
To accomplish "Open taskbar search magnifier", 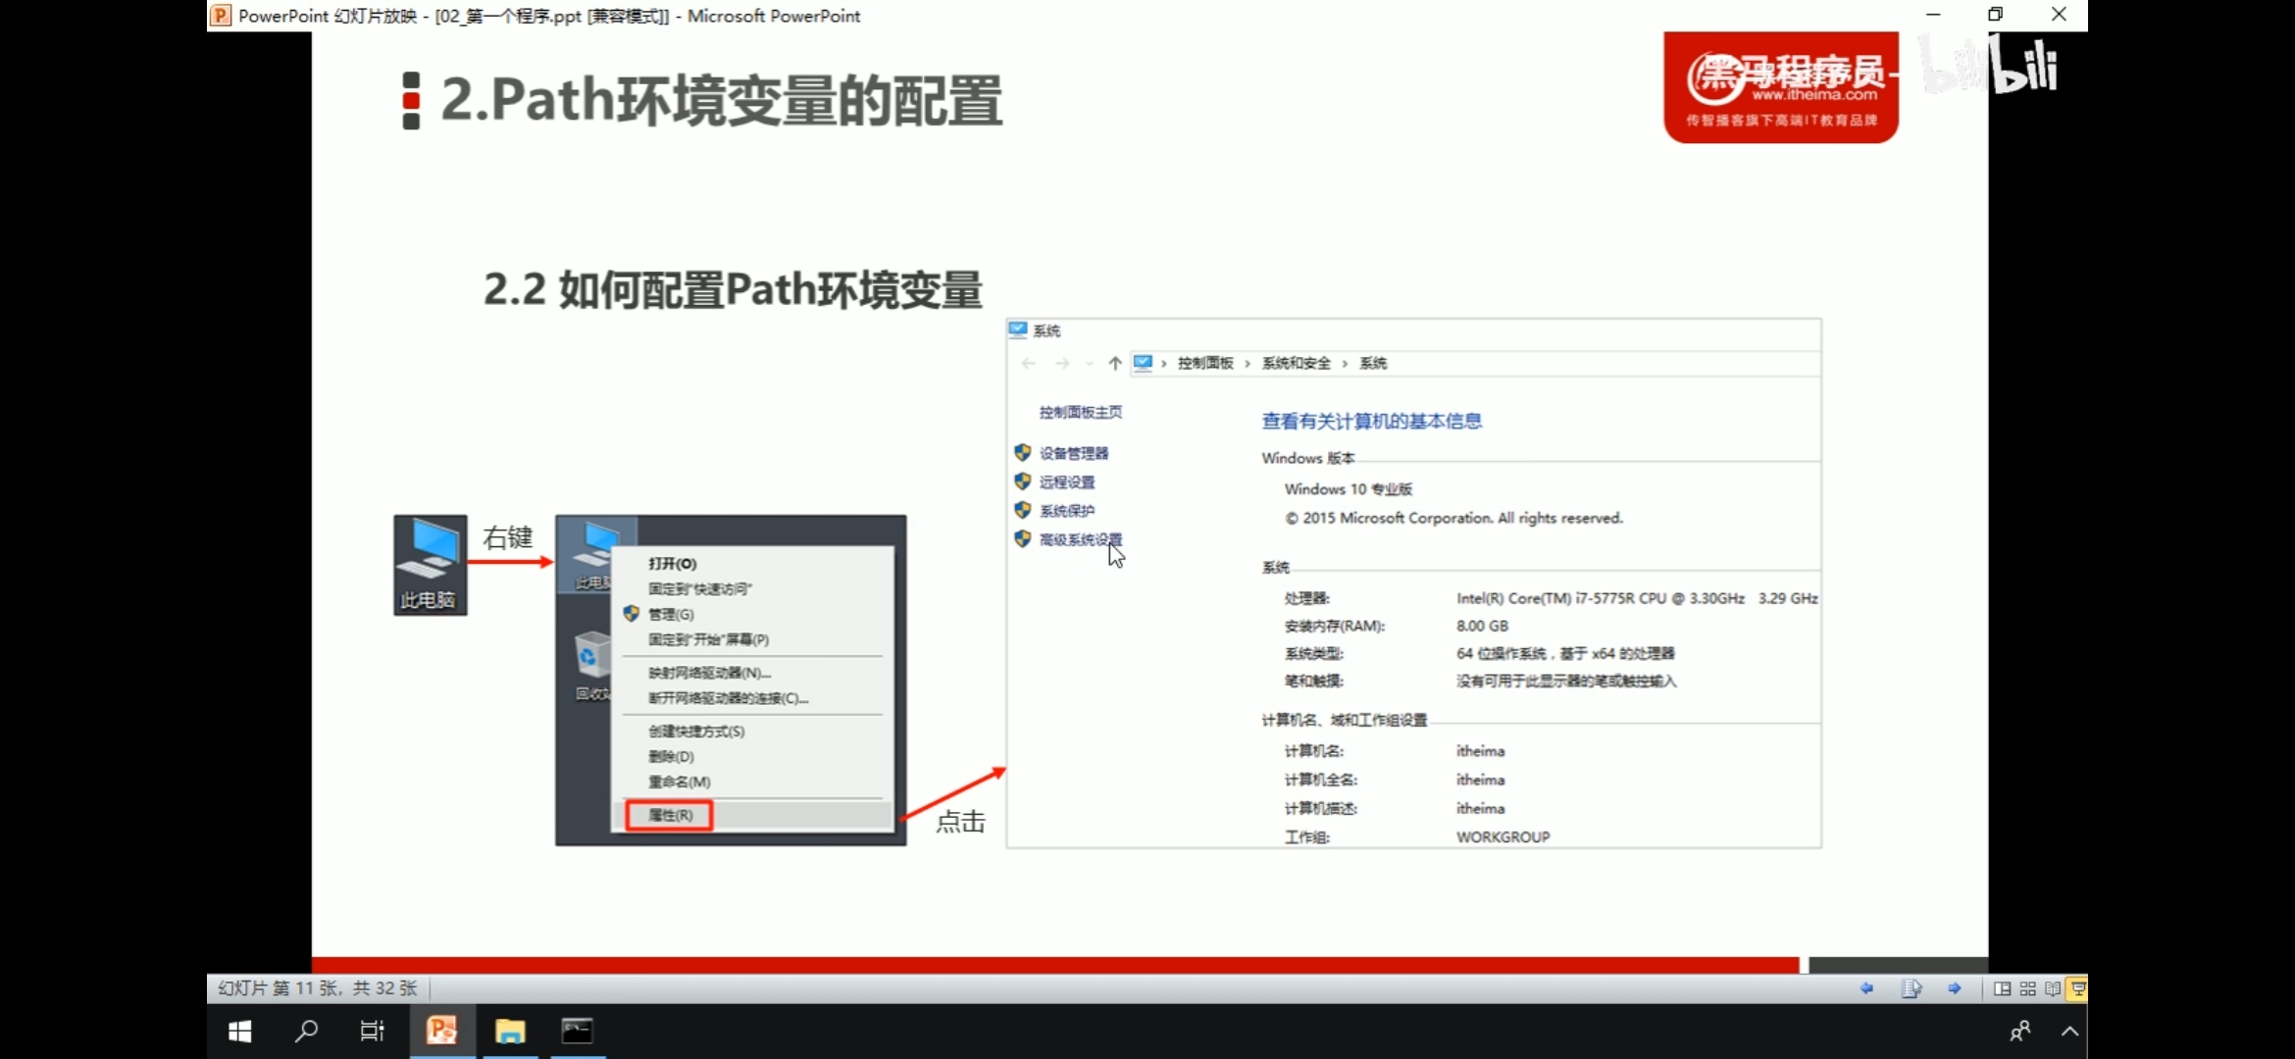I will (306, 1031).
